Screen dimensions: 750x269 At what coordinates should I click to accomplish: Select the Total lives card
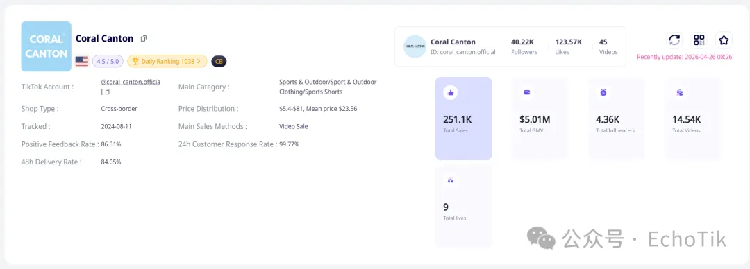(463, 207)
